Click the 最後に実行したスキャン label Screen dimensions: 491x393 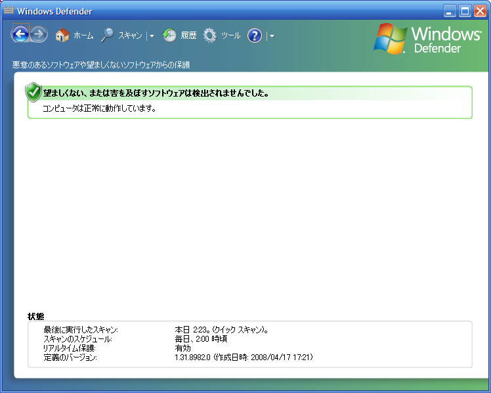81,330
